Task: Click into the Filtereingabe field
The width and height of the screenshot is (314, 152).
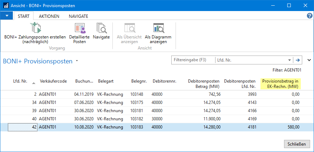Action: coord(193,60)
